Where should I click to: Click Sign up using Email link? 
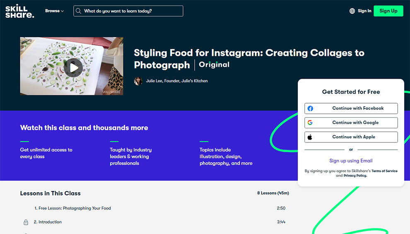coord(351,161)
